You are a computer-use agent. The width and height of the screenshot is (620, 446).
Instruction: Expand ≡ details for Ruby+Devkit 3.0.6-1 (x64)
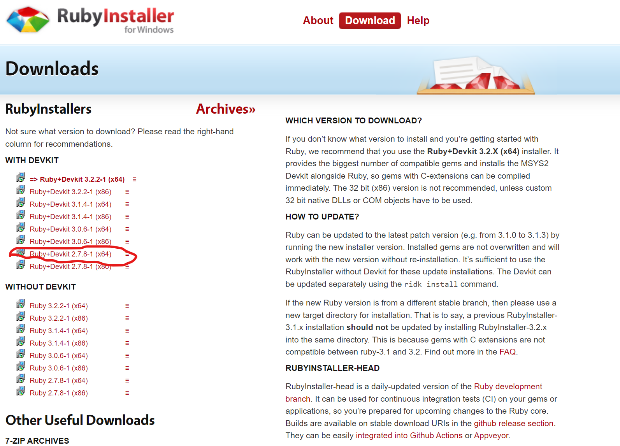point(127,229)
